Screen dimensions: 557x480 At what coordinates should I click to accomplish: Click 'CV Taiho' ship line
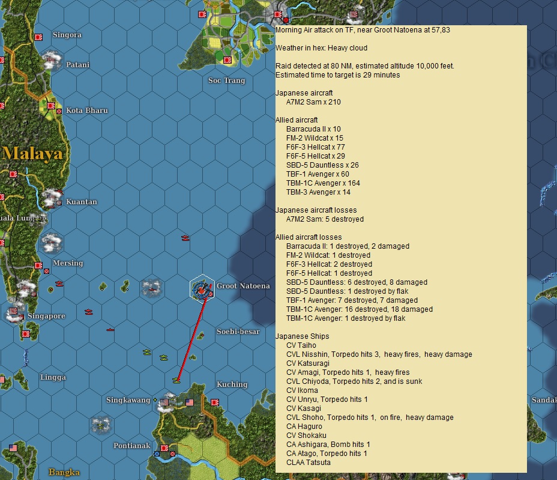301,345
